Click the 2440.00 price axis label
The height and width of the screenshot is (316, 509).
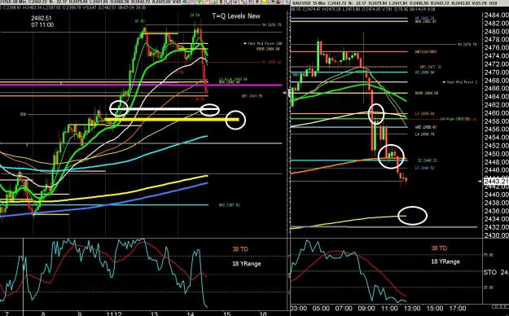(x=496, y=195)
